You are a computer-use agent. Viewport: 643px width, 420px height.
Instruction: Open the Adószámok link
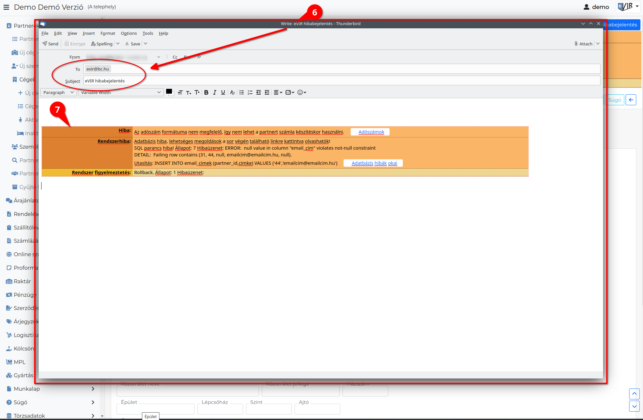pyautogui.click(x=371, y=132)
